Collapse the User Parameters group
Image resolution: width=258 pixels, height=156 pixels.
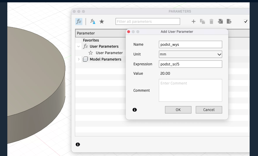tap(79, 47)
